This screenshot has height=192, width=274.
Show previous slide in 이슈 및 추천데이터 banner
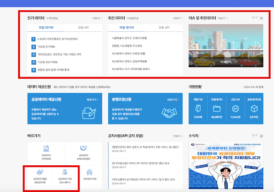click(193, 46)
